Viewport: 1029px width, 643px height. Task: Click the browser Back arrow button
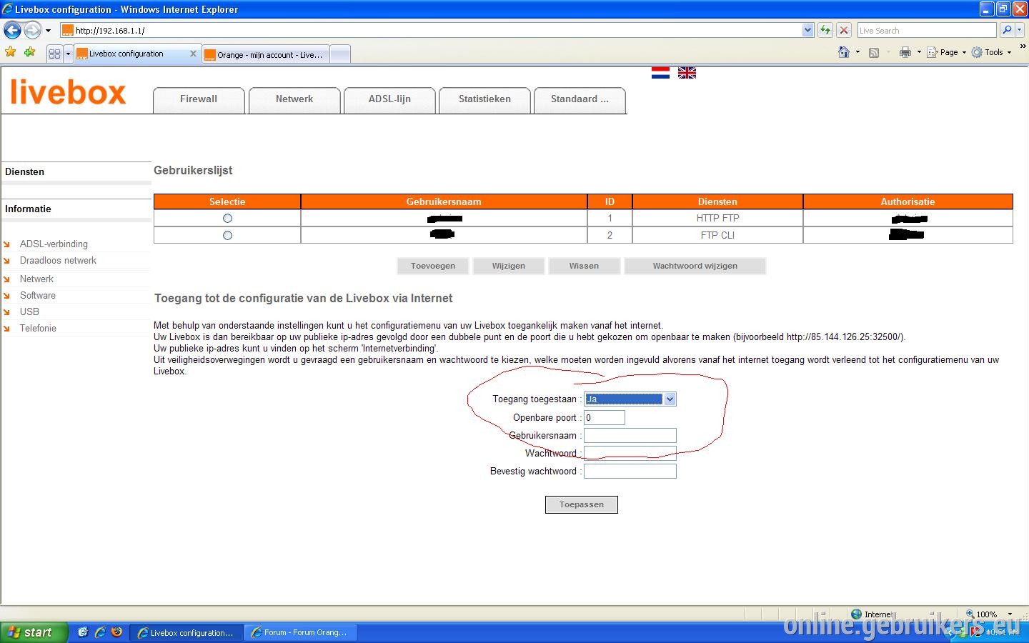12,30
